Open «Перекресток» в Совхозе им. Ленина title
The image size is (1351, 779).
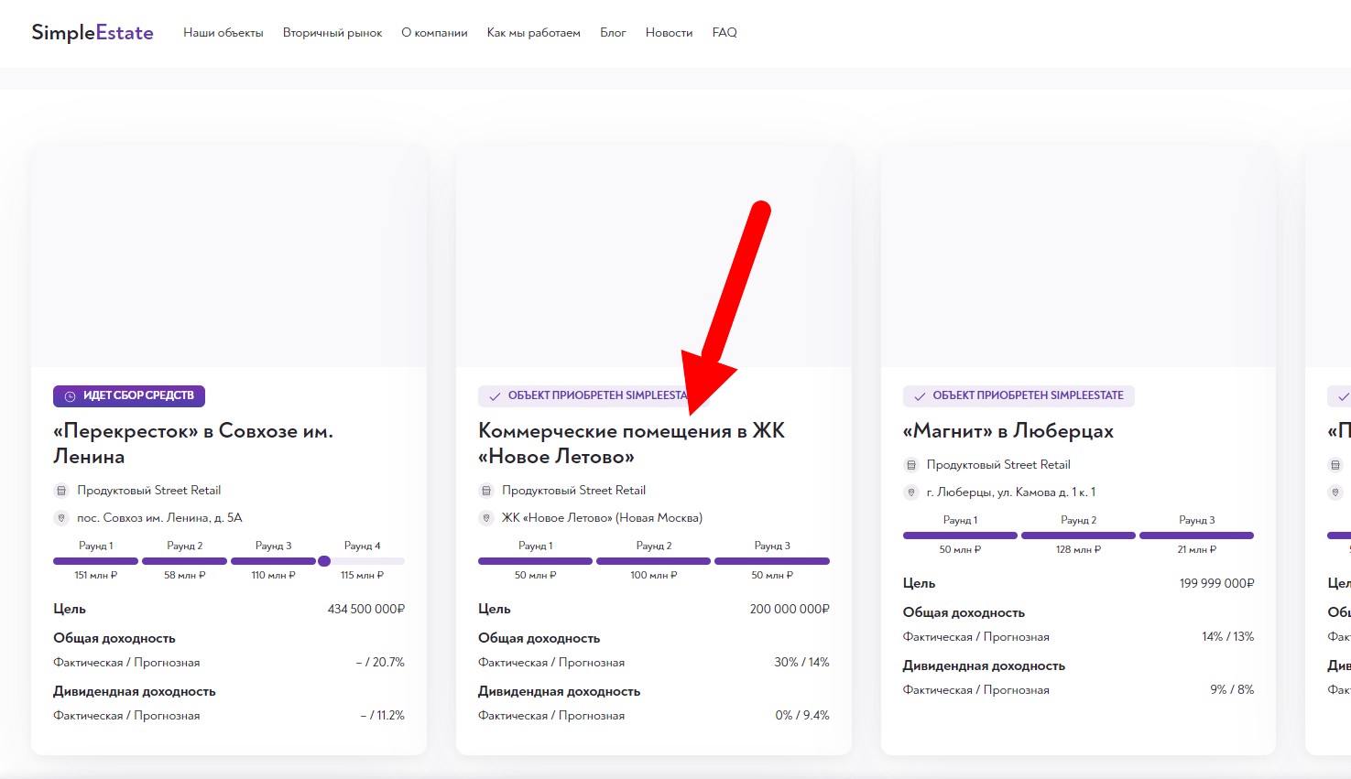coord(192,443)
